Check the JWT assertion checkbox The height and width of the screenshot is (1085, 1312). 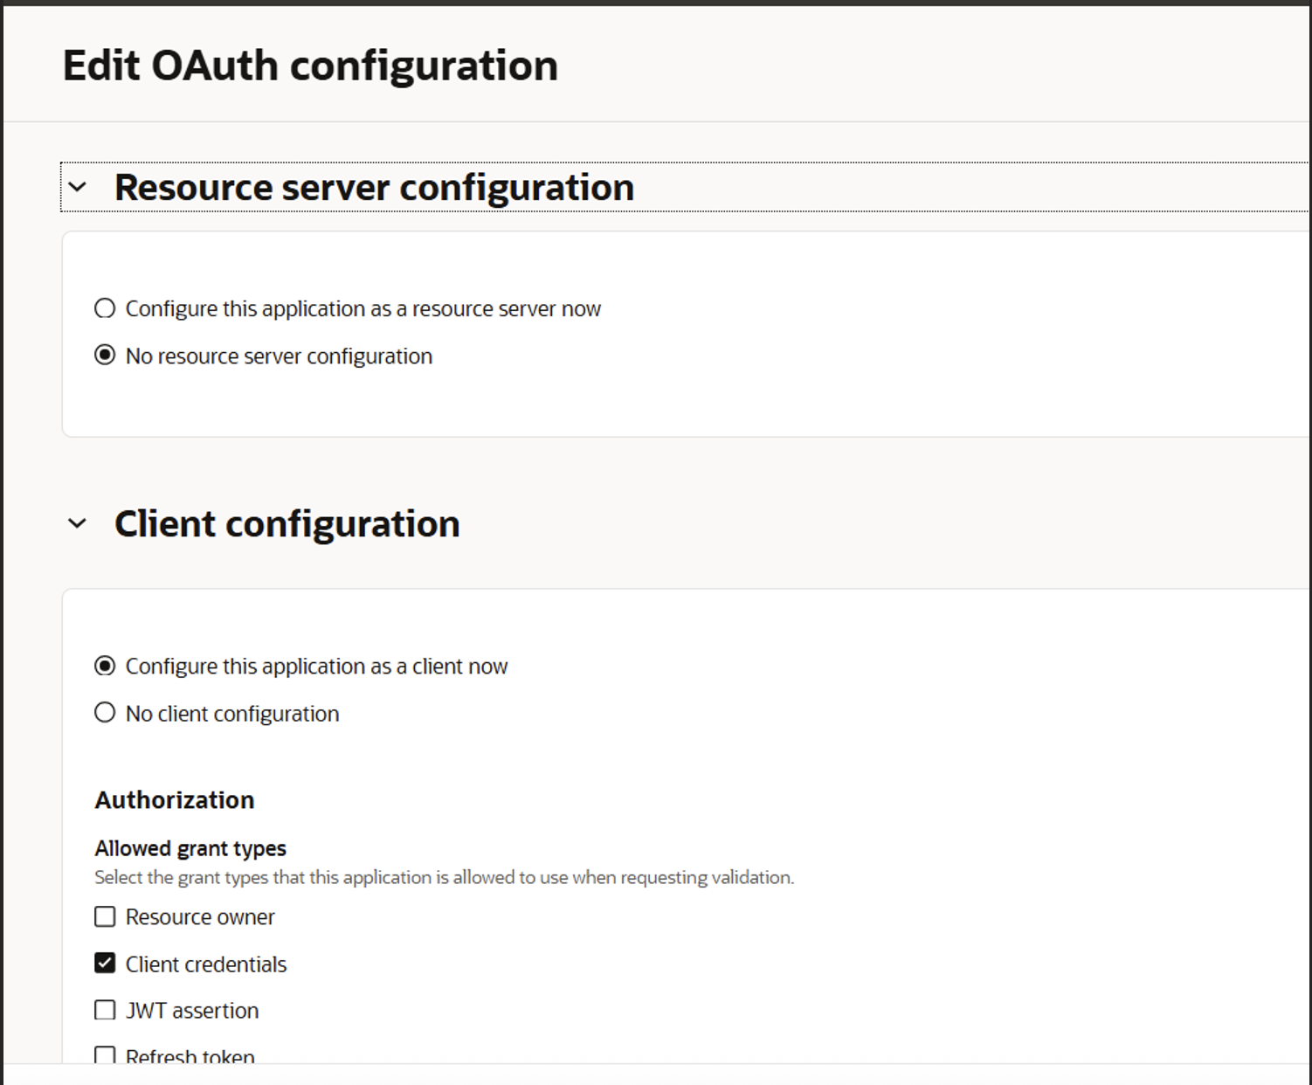coord(104,1009)
